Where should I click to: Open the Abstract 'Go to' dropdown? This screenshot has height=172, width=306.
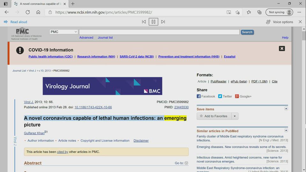point(186,163)
